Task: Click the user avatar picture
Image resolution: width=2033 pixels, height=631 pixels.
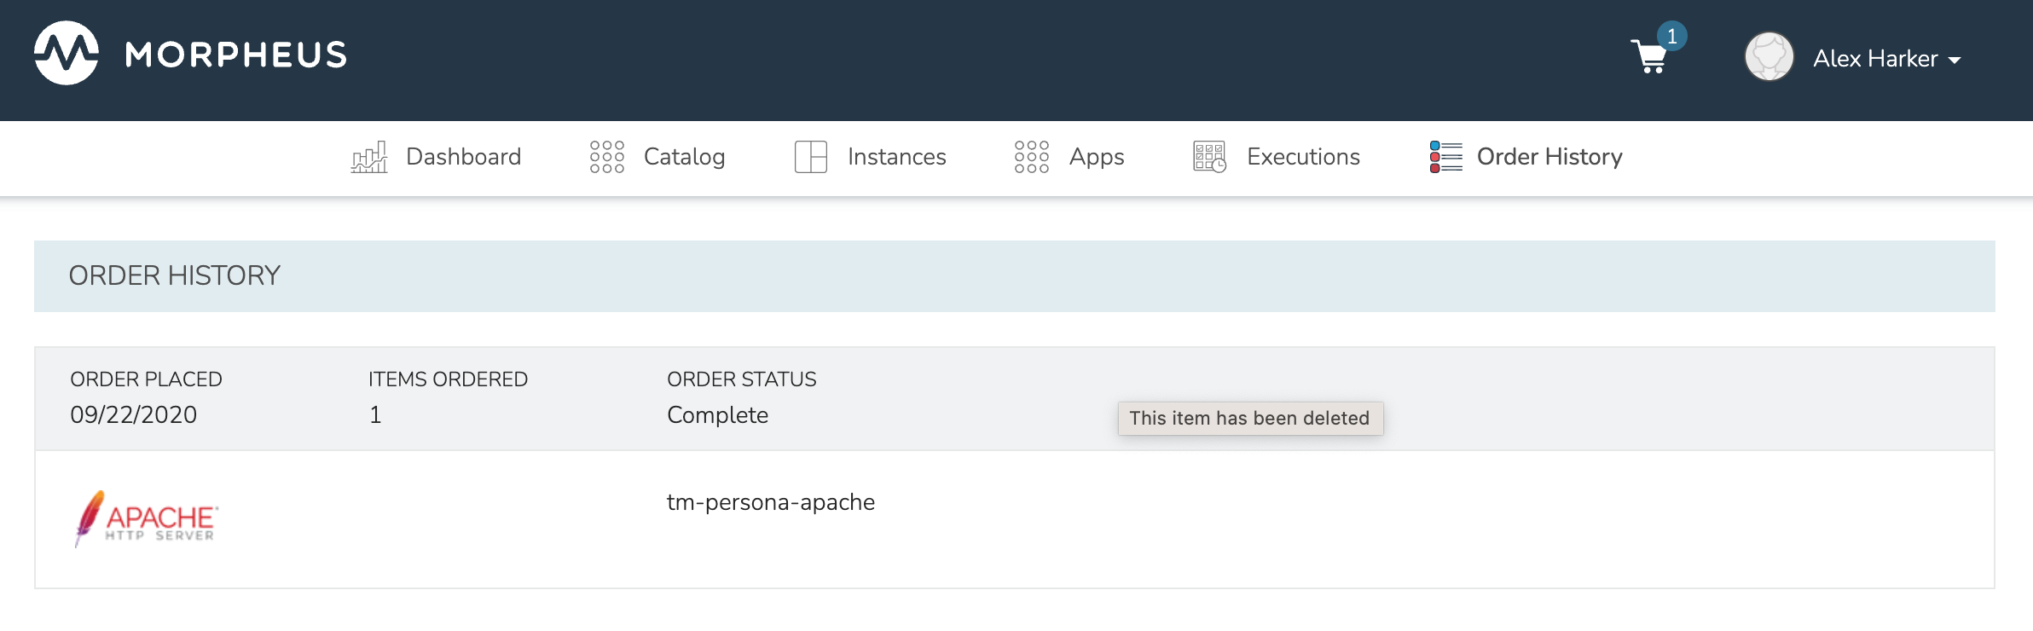Action: pos(1769,57)
